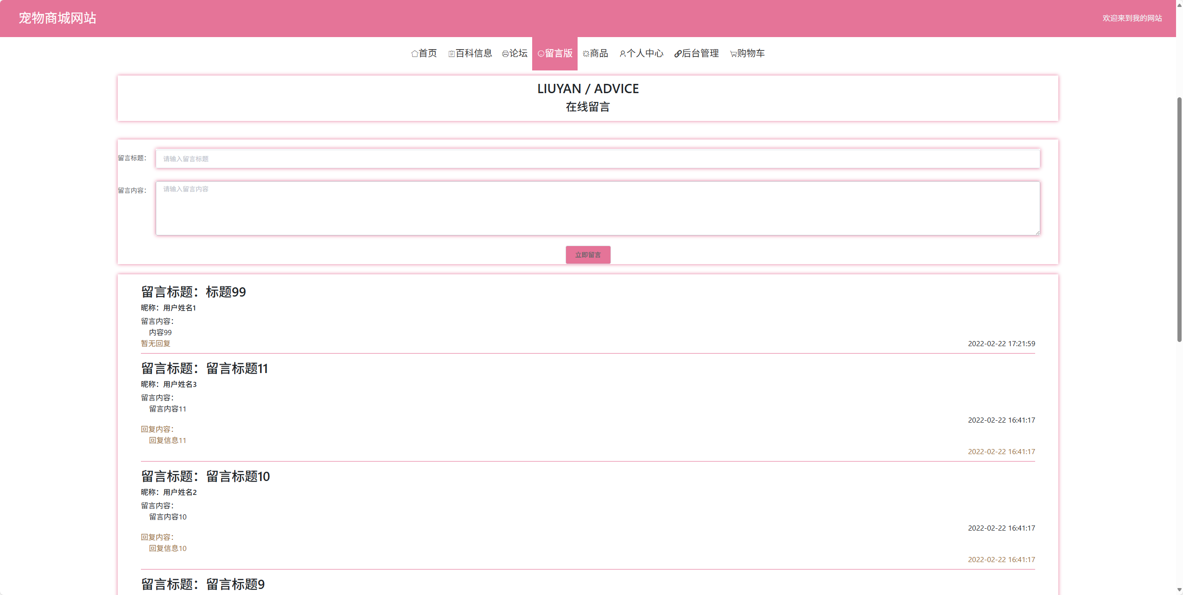Screen dimensions: 1183x595
Task: Click the link icon beside 后台管理
Action: [678, 54]
